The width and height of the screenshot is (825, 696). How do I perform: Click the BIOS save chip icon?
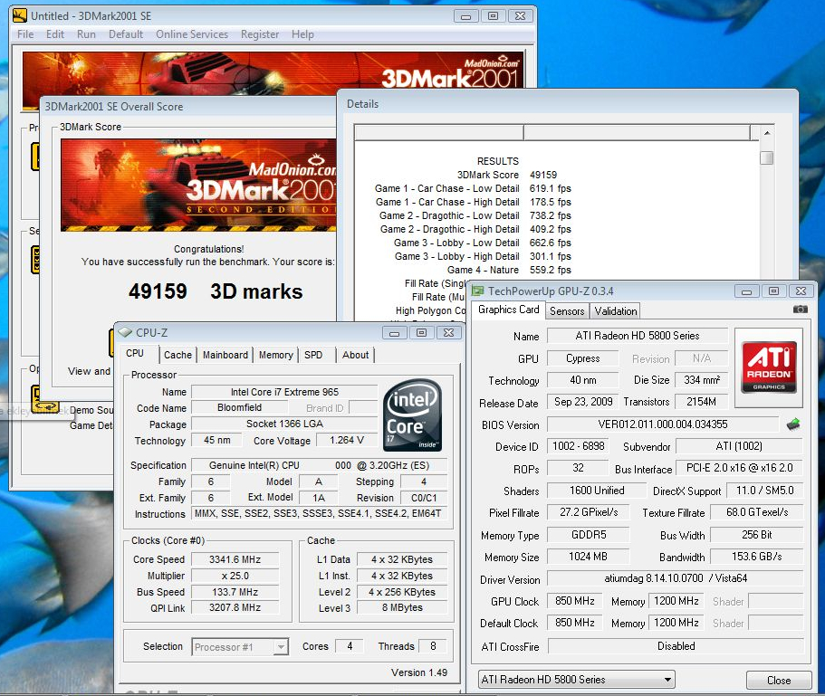pyautogui.click(x=793, y=424)
